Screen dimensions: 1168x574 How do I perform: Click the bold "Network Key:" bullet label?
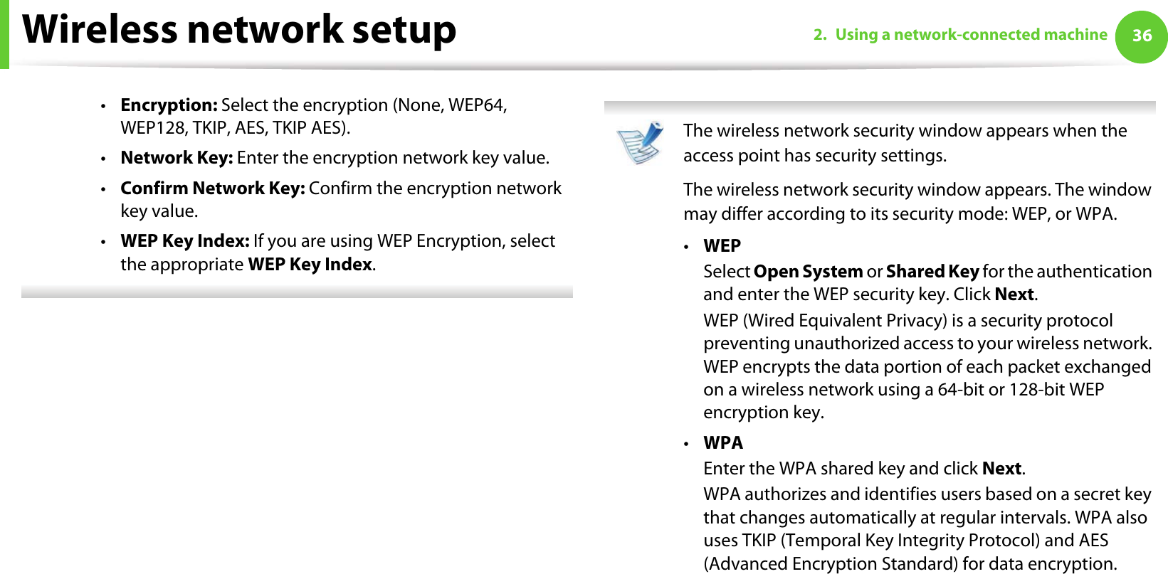tap(177, 158)
